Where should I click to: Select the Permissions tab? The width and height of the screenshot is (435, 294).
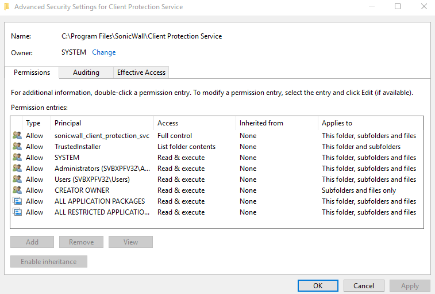click(32, 72)
